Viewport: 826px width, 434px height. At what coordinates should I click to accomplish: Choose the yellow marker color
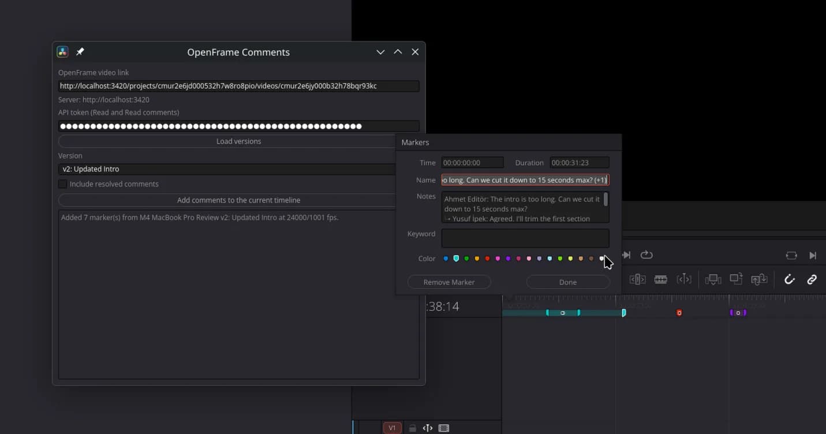(477, 259)
